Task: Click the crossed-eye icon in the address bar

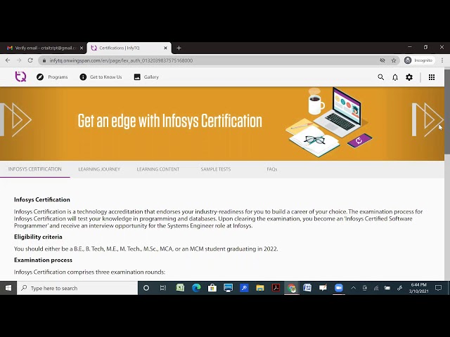Action: 382,60
